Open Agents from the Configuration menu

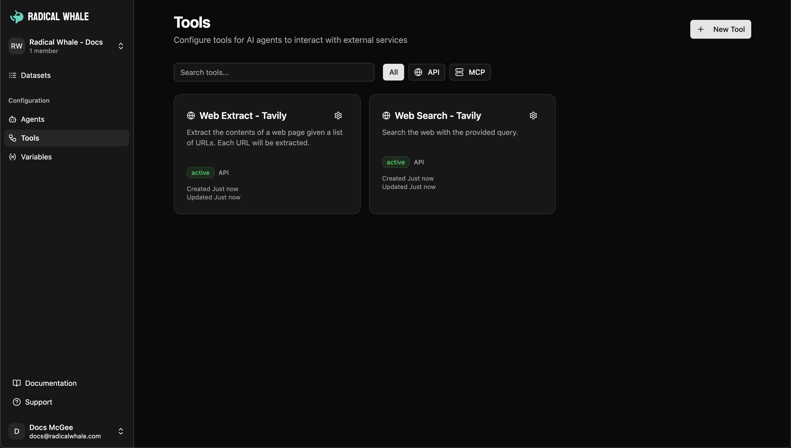click(x=32, y=119)
